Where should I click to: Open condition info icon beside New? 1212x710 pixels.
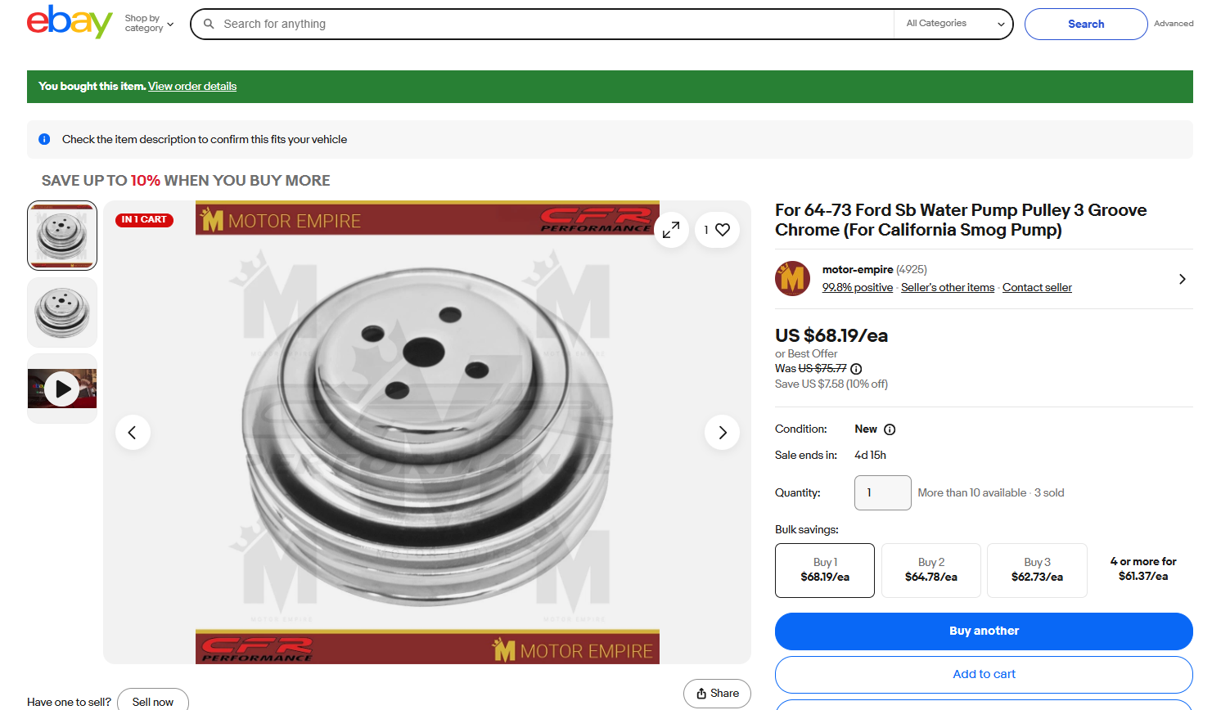(x=890, y=429)
